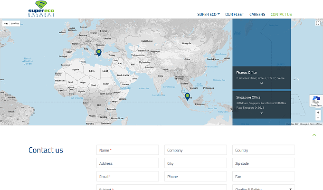Go to the OUR FLEET page
Image resolution: width=323 pixels, height=190 pixels.
[235, 14]
